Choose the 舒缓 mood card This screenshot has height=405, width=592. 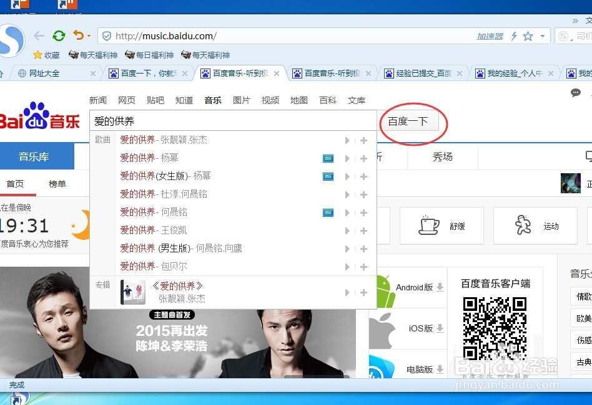pos(442,226)
